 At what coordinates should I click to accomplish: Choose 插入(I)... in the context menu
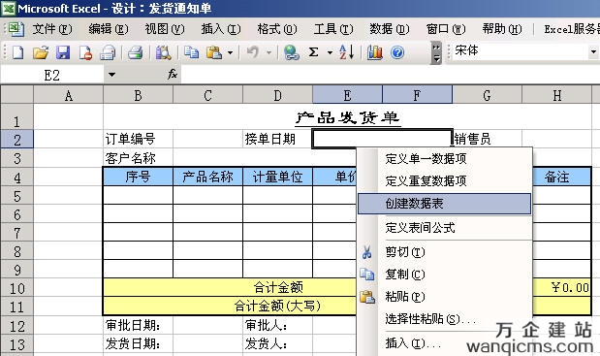click(x=445, y=342)
